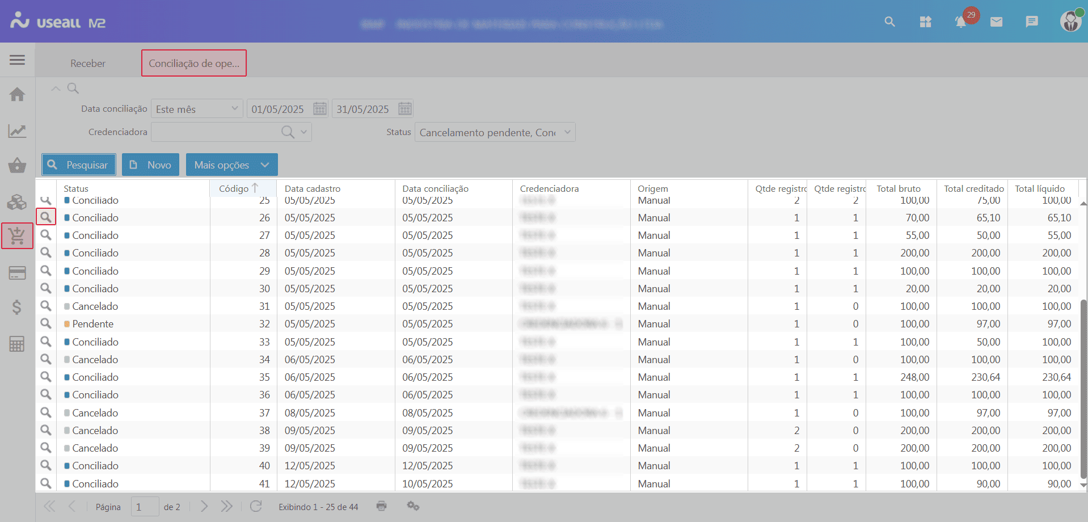Open the calendar picker for 01/05/2025
This screenshot has width=1088, height=522.
(320, 109)
